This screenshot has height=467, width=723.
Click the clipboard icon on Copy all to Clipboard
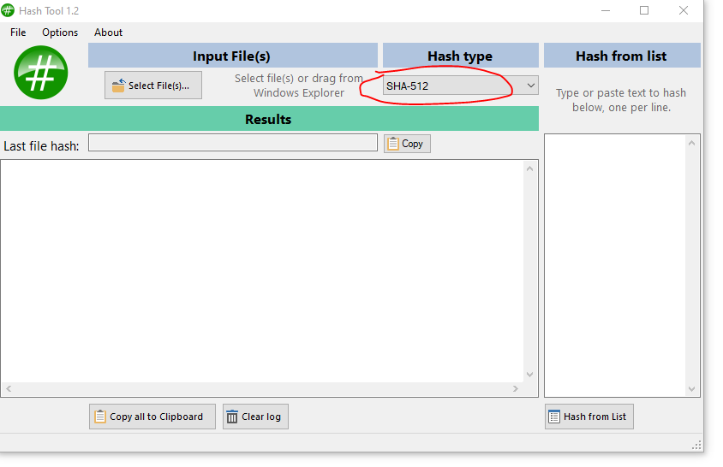(100, 417)
